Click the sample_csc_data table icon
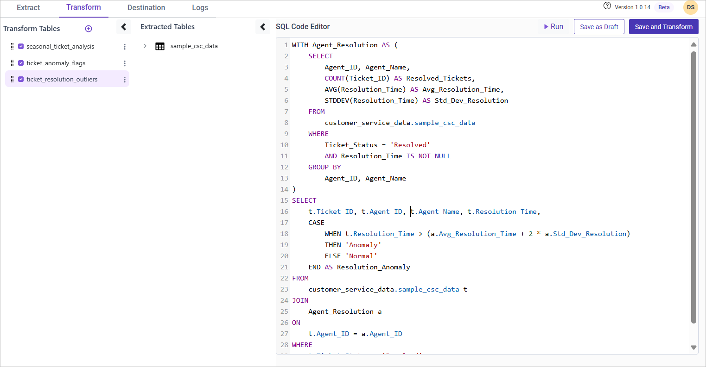The image size is (706, 367). pyautogui.click(x=160, y=46)
